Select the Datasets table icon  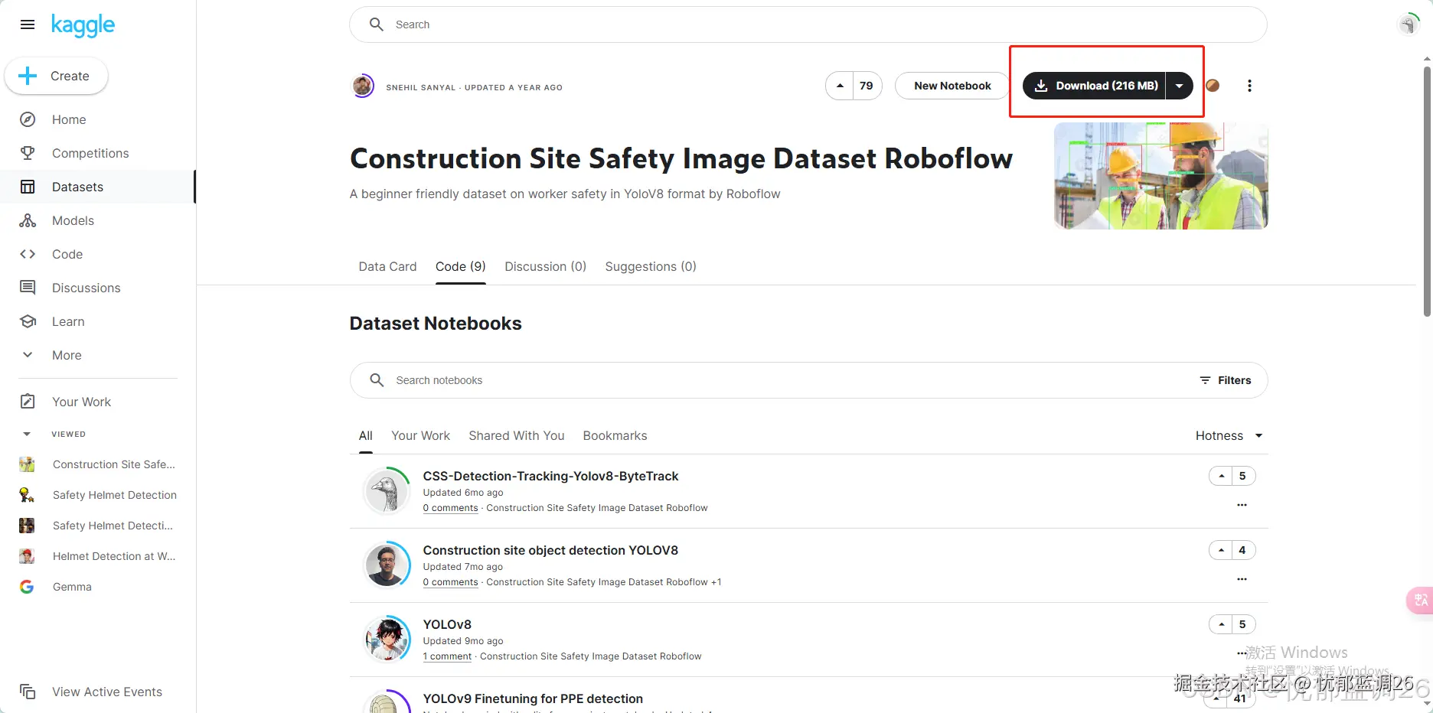tap(28, 187)
